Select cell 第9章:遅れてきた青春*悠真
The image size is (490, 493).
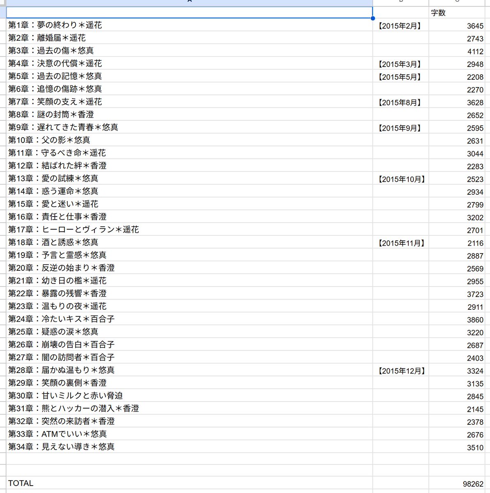click(x=189, y=127)
